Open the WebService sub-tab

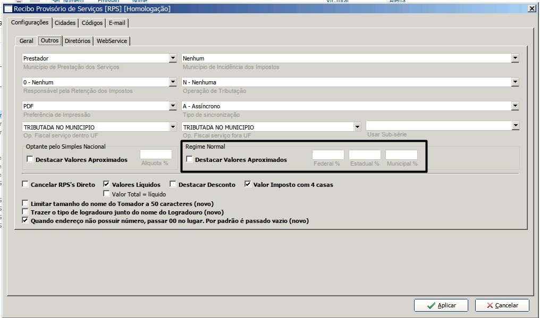[112, 41]
